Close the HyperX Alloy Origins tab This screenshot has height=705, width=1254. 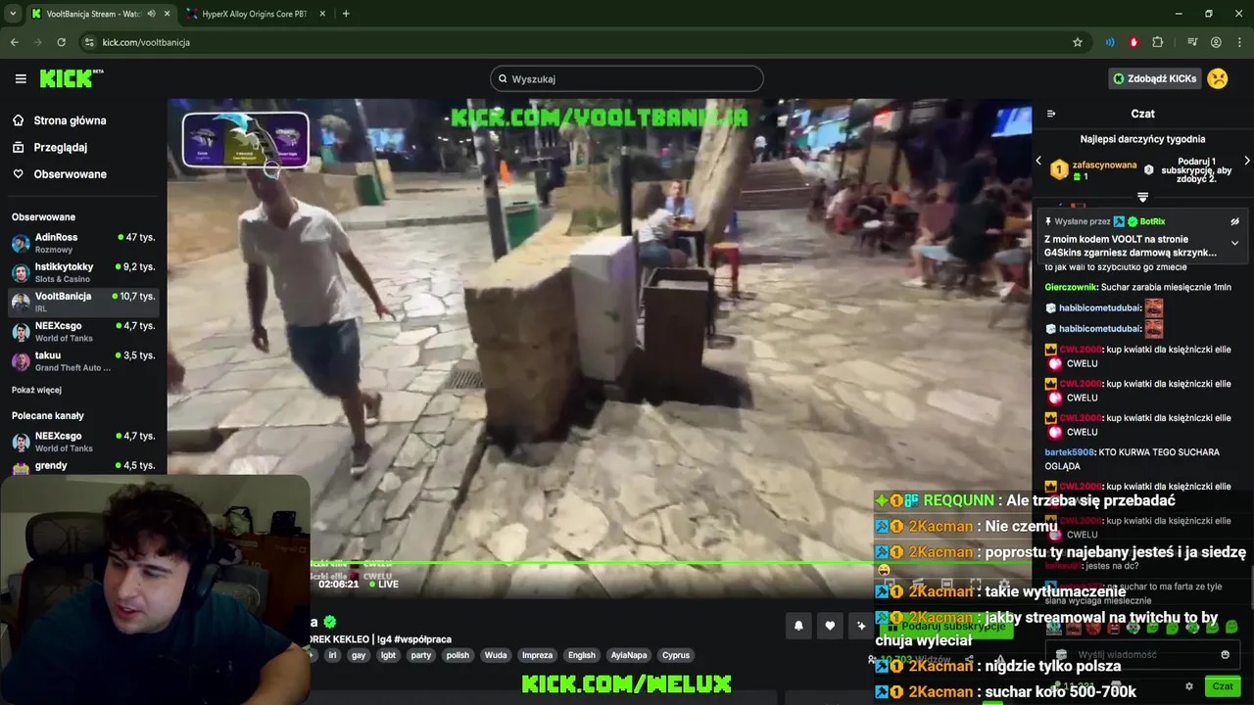[x=323, y=14]
